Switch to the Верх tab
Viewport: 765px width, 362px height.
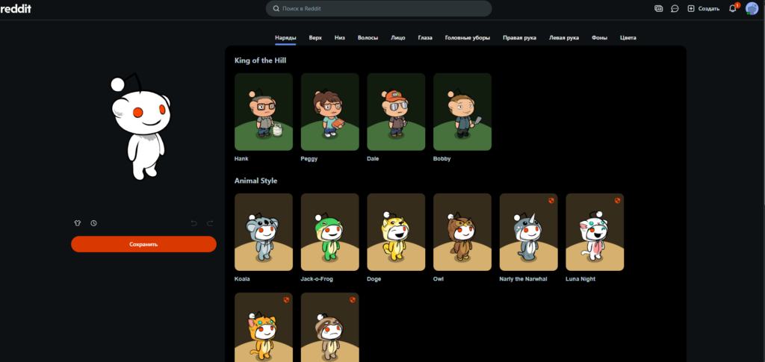(x=315, y=37)
